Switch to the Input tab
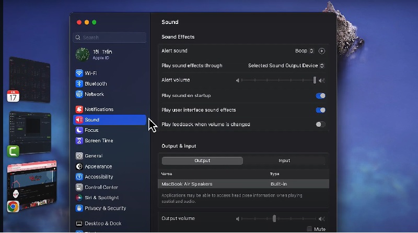Screen dimensions: 418x233 pyautogui.click(x=284, y=161)
